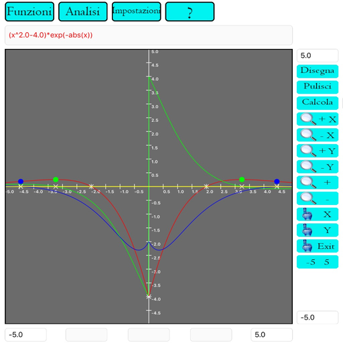Click the function expression input field

(149, 36)
